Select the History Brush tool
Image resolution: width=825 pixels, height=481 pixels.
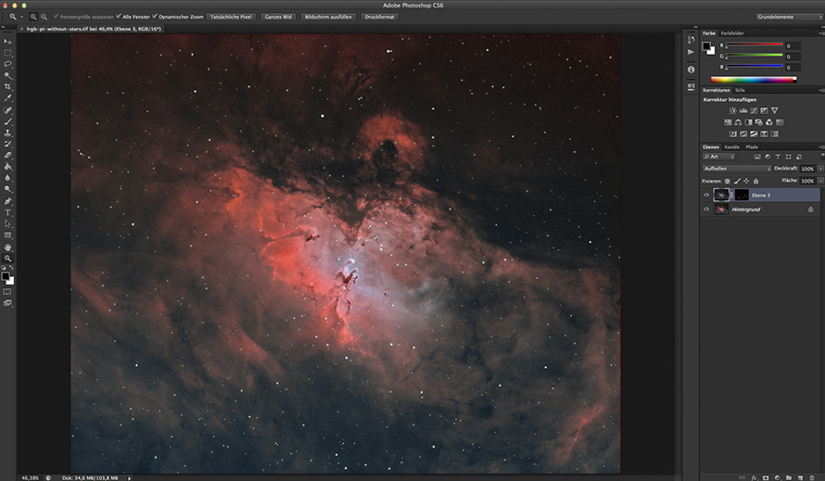pos(8,145)
